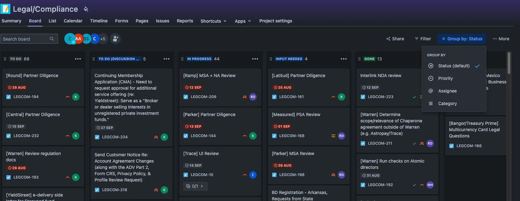The image size is (520, 201).
Task: Click inside the Search board field
Action: click(29, 39)
